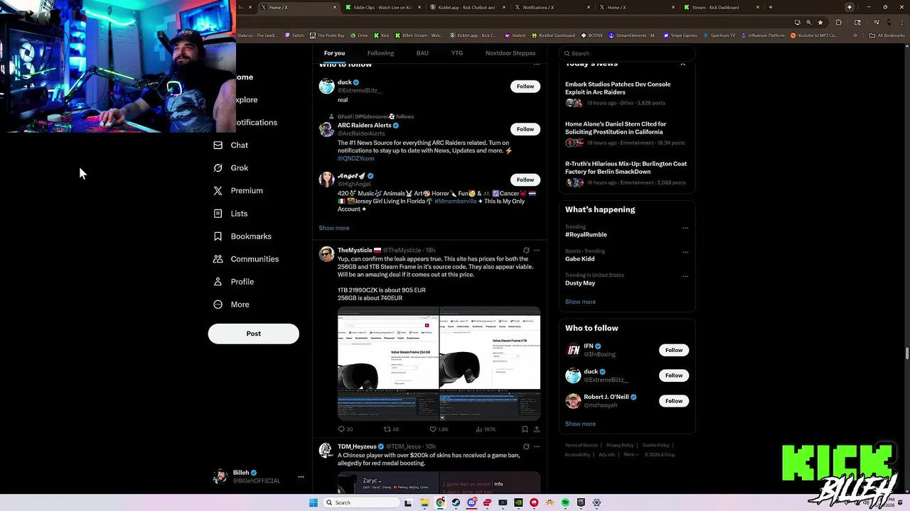Reply to TheMysticle's post
The image size is (910, 511).
[345, 429]
